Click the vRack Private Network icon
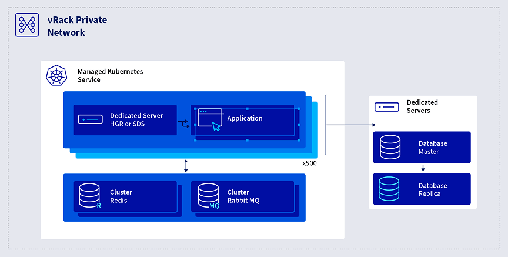The height and width of the screenshot is (257, 508). tap(27, 25)
